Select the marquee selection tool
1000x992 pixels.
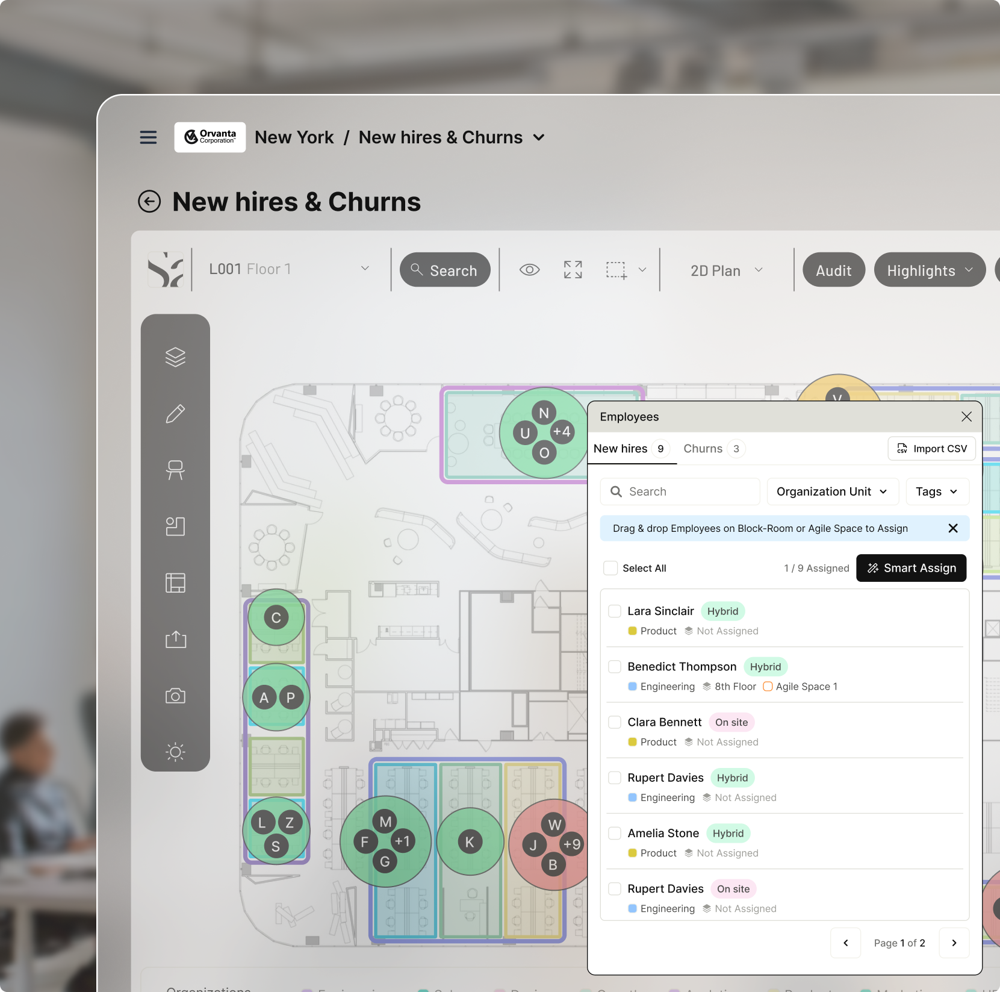coord(616,270)
